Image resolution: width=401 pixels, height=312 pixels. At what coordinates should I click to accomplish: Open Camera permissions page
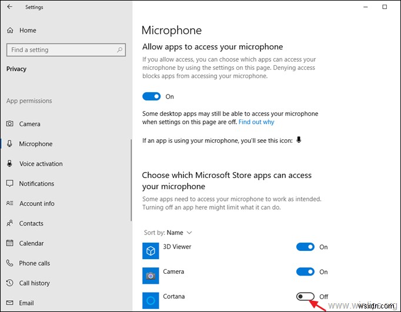[x=29, y=124]
